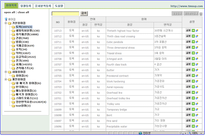Click green N icon for Gutter row

(193, 70)
